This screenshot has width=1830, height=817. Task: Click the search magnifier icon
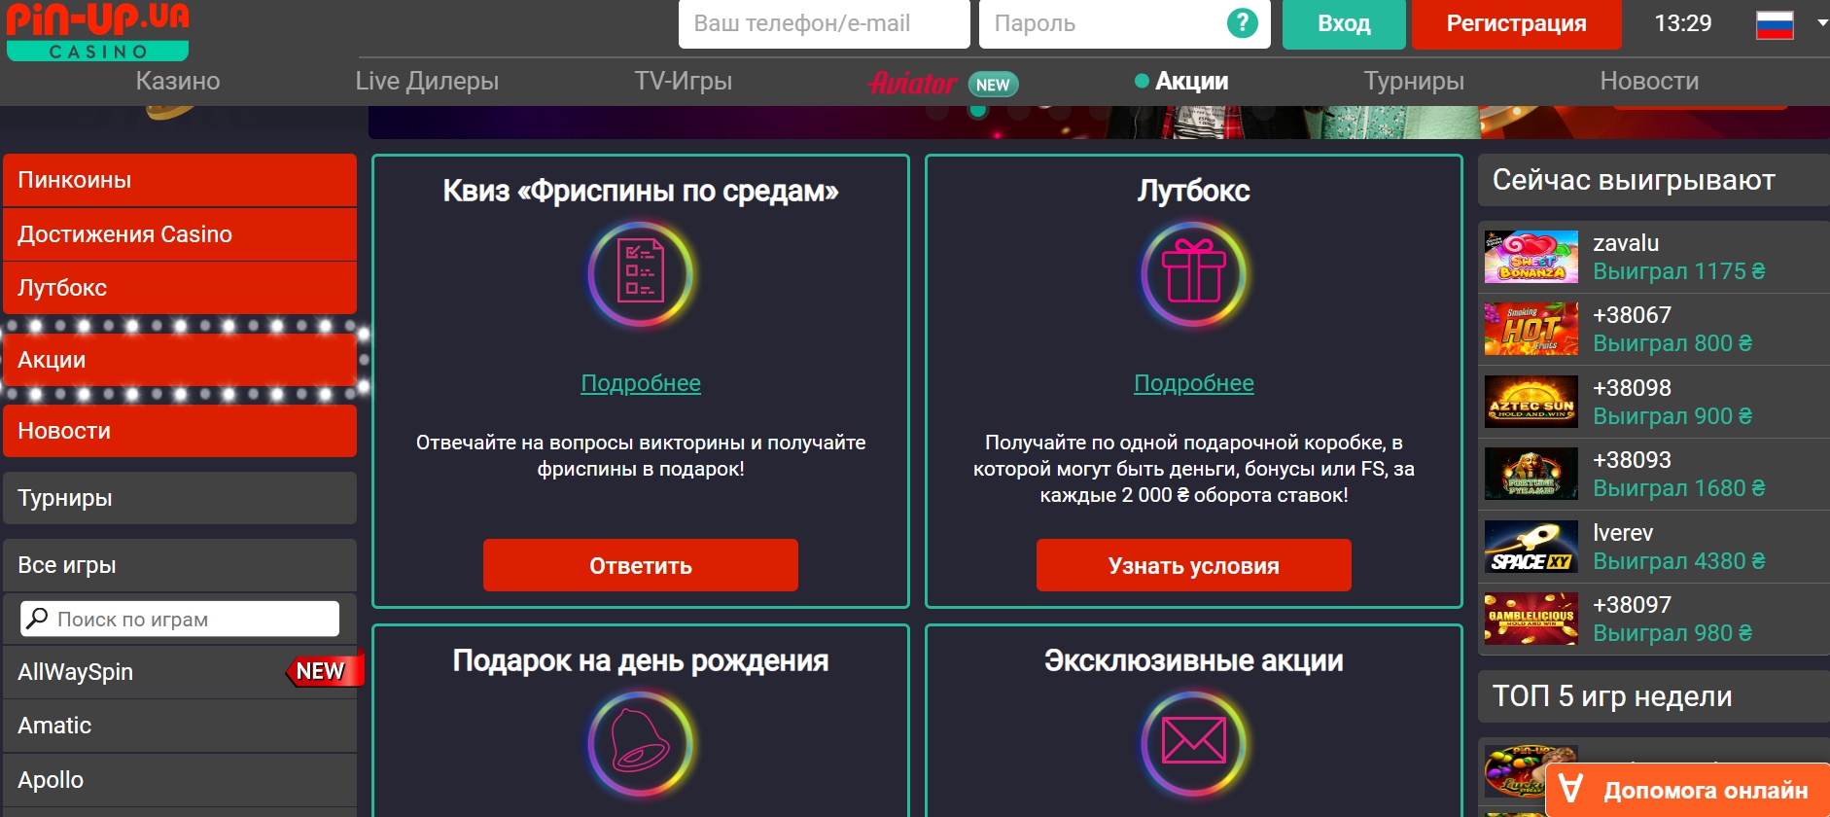37,619
